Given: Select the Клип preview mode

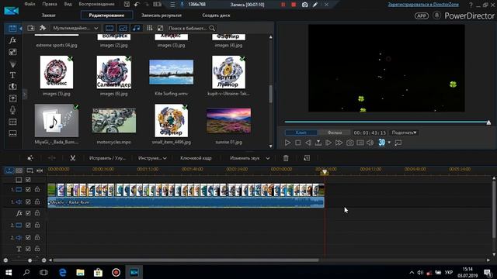Looking at the screenshot, I should coord(301,133).
